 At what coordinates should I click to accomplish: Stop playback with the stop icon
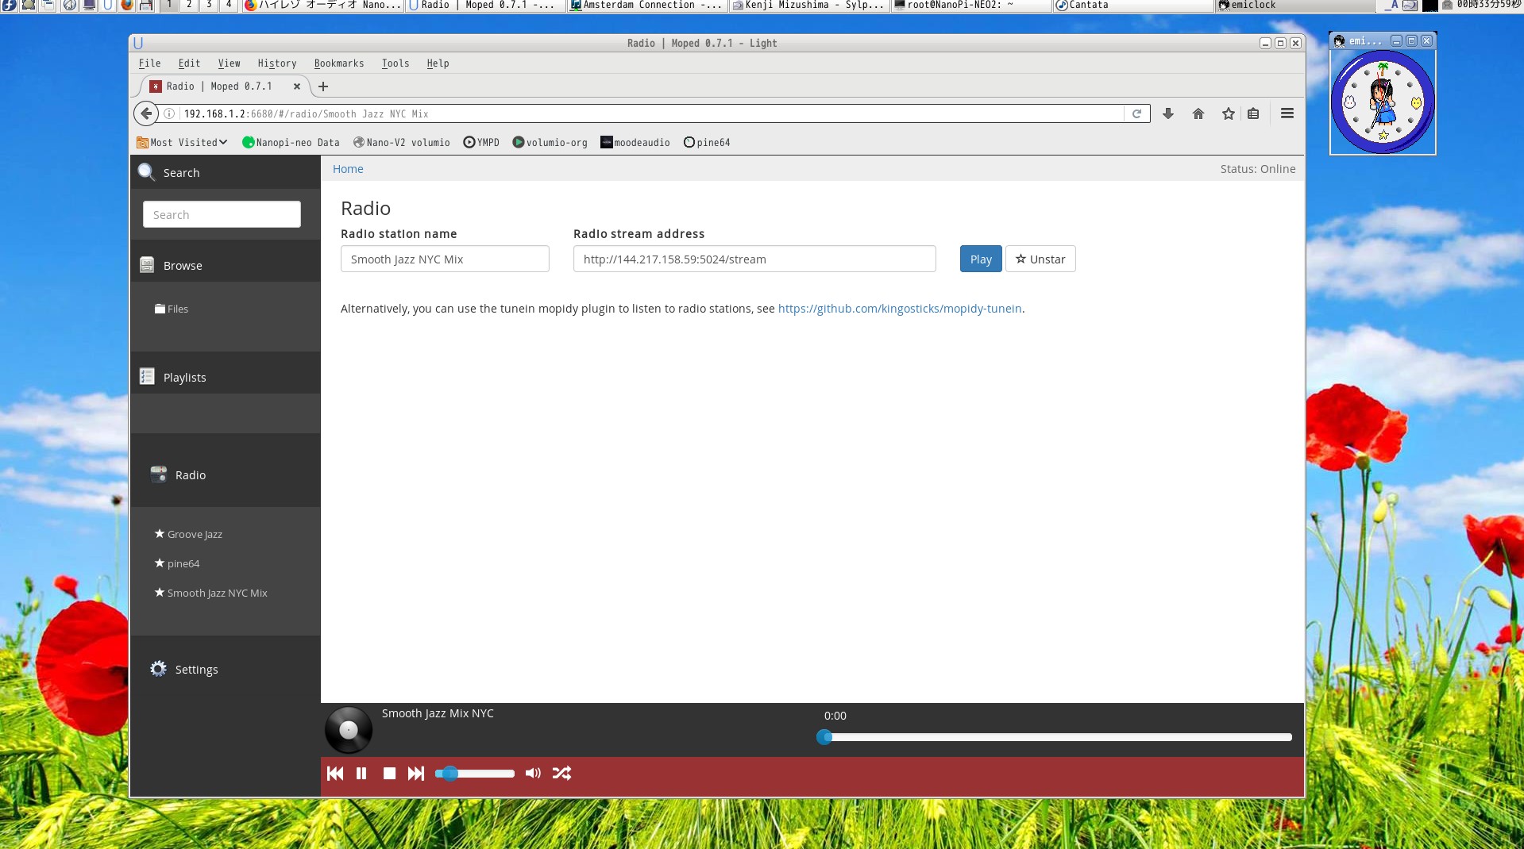(389, 774)
